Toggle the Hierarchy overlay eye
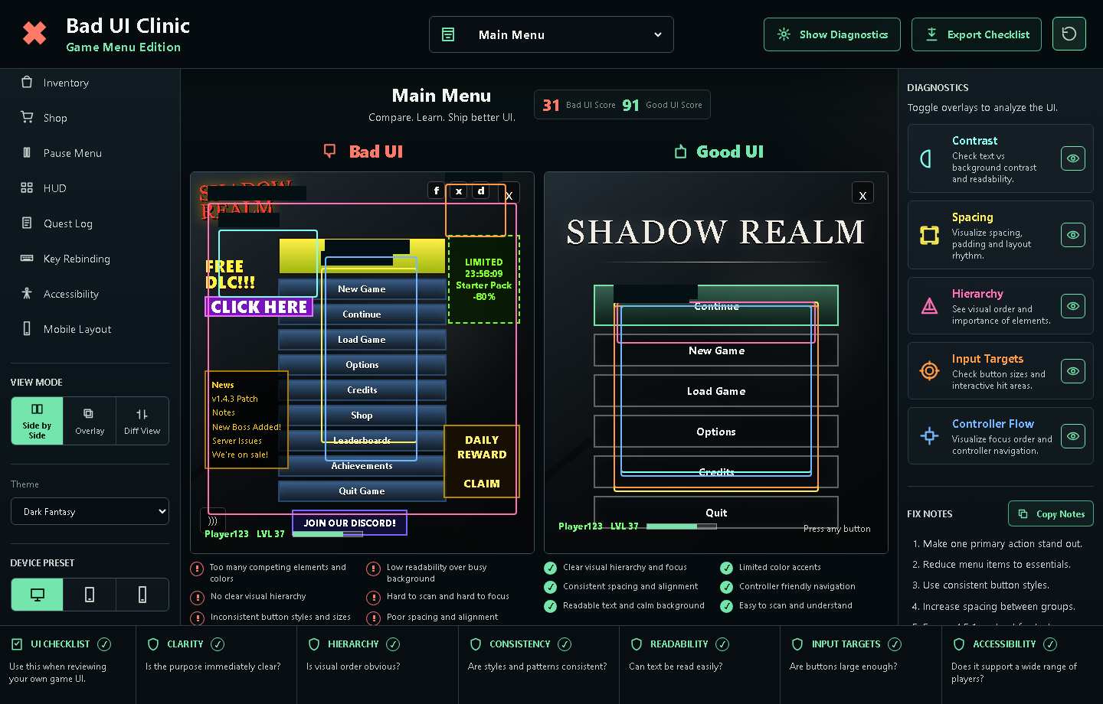 pos(1073,306)
